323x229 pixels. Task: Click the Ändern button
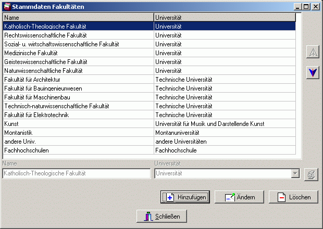(x=239, y=197)
